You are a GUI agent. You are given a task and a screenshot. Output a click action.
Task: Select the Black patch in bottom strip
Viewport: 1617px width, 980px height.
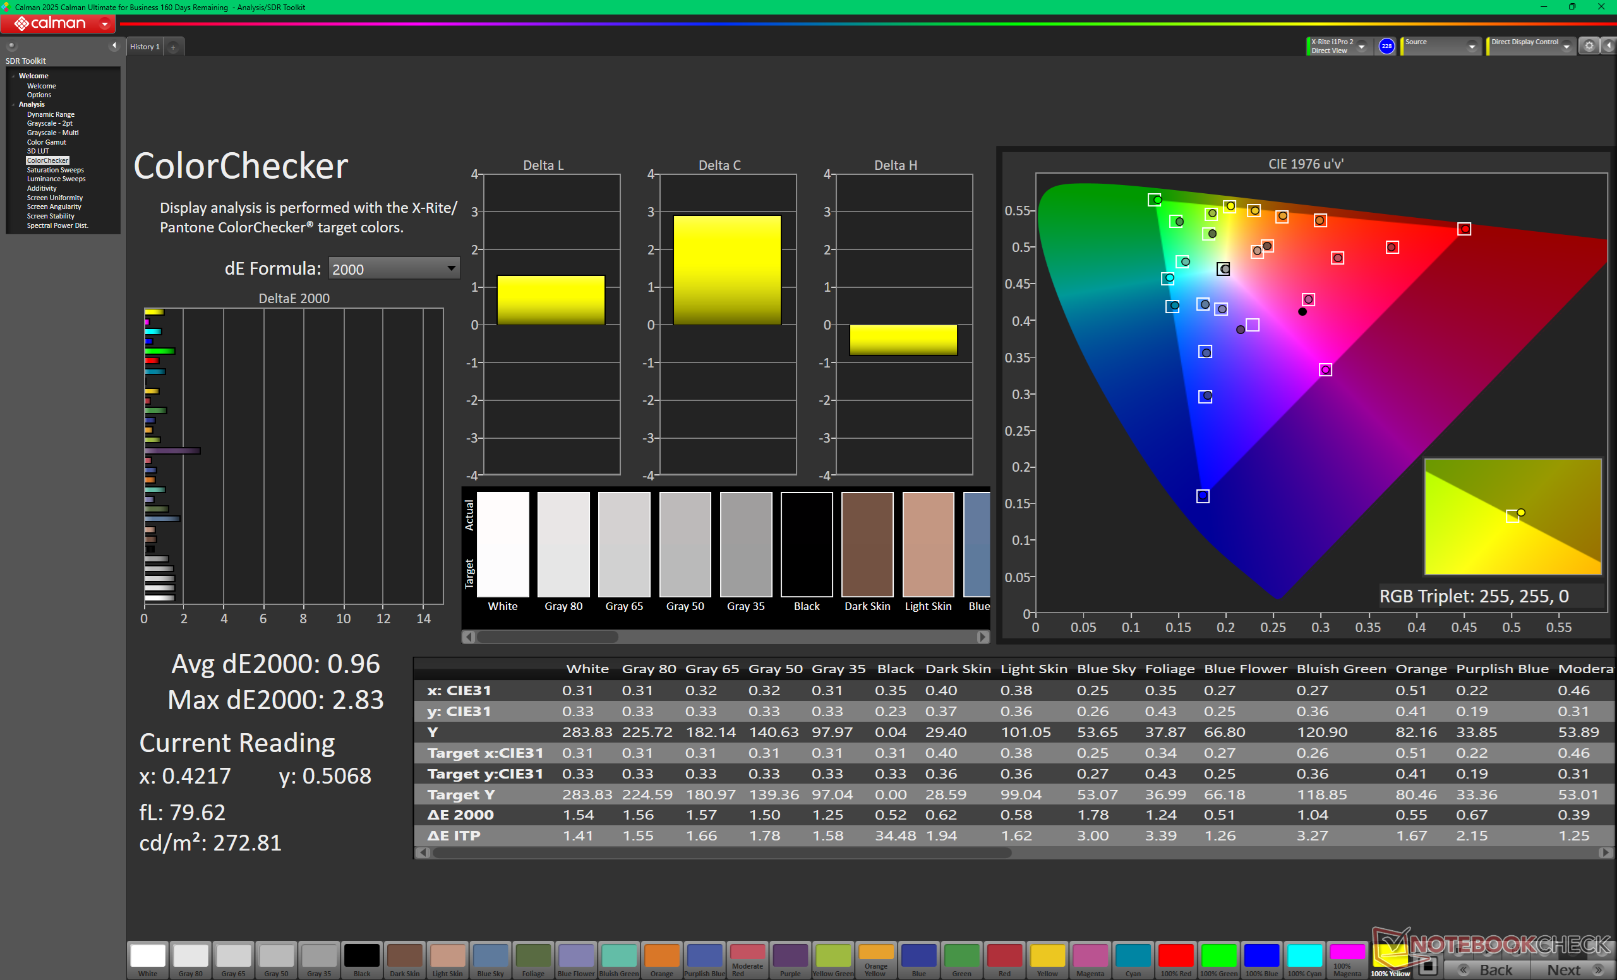point(361,960)
